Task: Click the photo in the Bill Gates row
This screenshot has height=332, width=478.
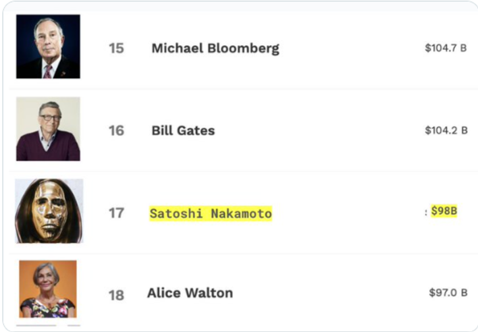Action: click(x=48, y=129)
